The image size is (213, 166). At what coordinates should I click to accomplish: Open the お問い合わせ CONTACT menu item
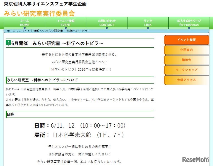pos(107,23)
